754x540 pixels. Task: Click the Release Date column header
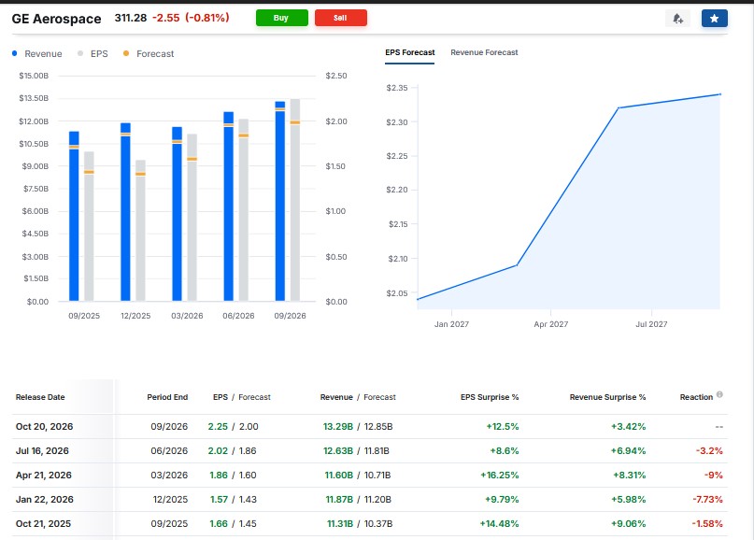pos(40,397)
